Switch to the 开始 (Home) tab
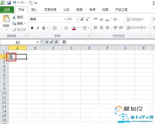The height and width of the screenshot is (124, 155). pos(21,10)
